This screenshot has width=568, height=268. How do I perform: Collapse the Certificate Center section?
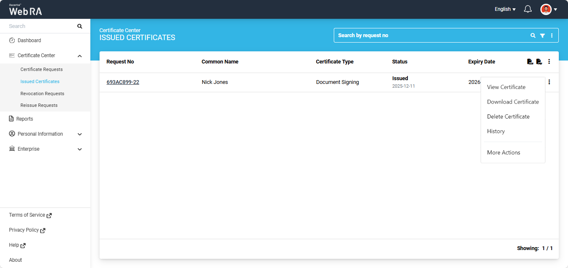(80, 56)
